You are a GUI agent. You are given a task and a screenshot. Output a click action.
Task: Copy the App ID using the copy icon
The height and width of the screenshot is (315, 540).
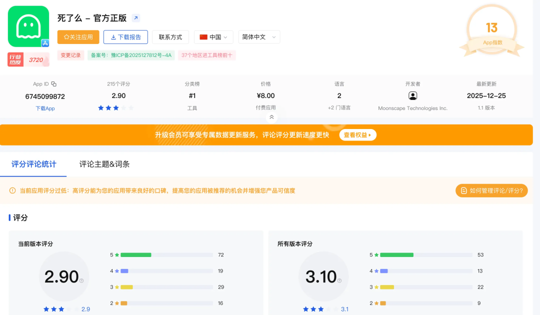point(54,84)
